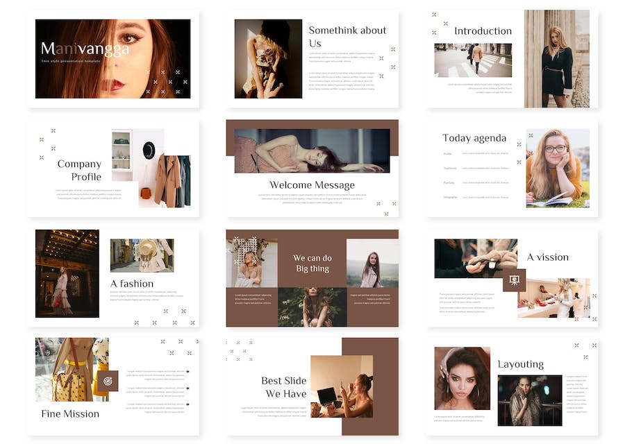Select the "Today agenda" heading
The width and height of the screenshot is (625, 446).
point(474,138)
